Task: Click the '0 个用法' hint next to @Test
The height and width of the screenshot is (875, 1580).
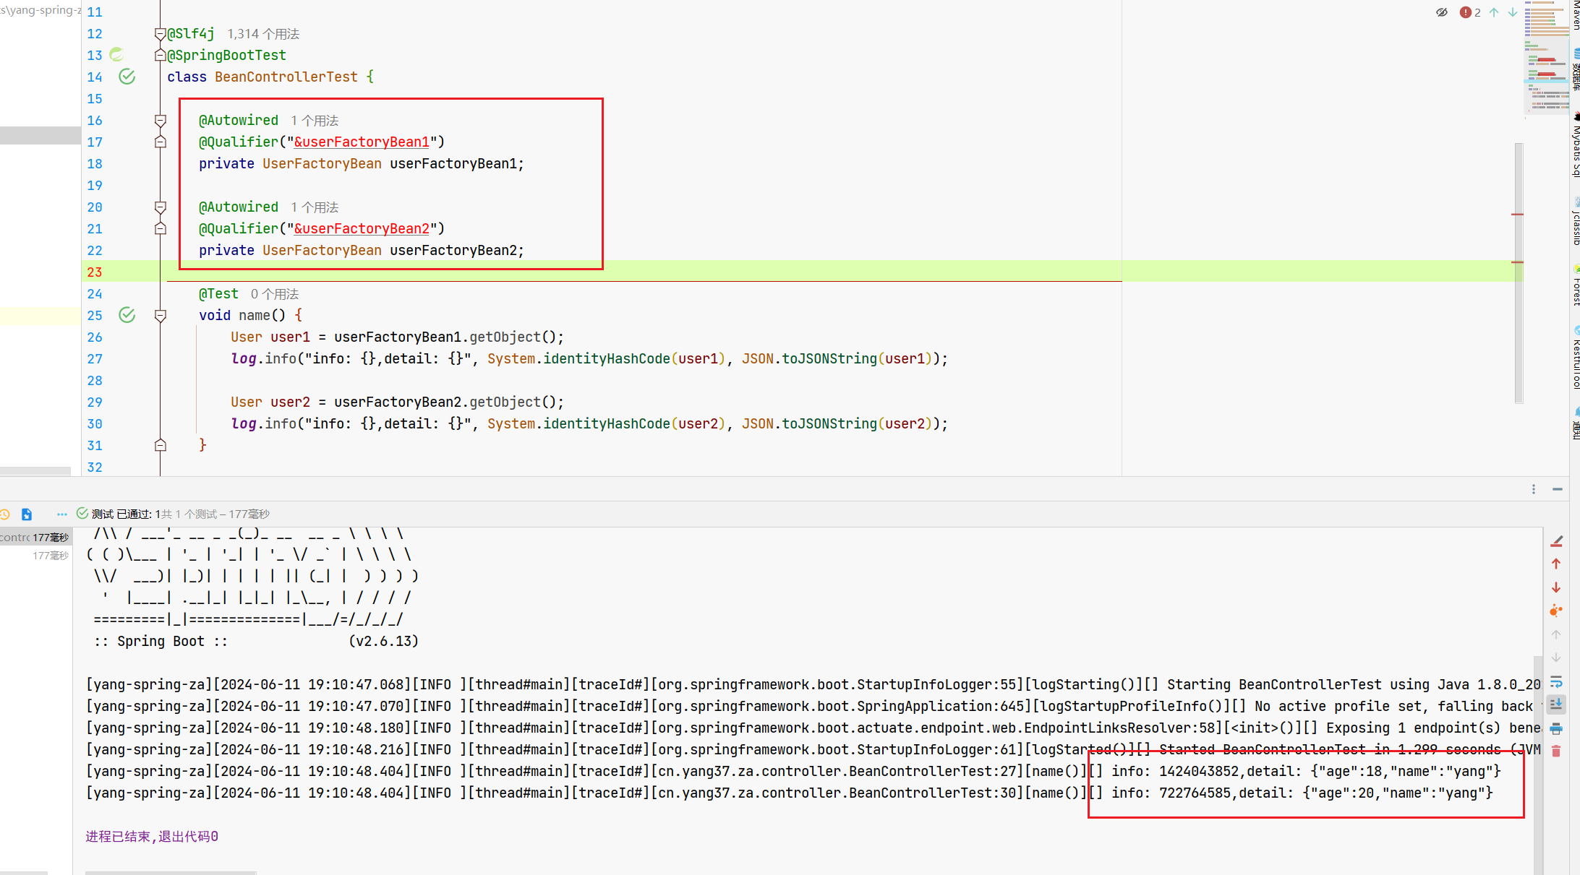Action: (275, 294)
